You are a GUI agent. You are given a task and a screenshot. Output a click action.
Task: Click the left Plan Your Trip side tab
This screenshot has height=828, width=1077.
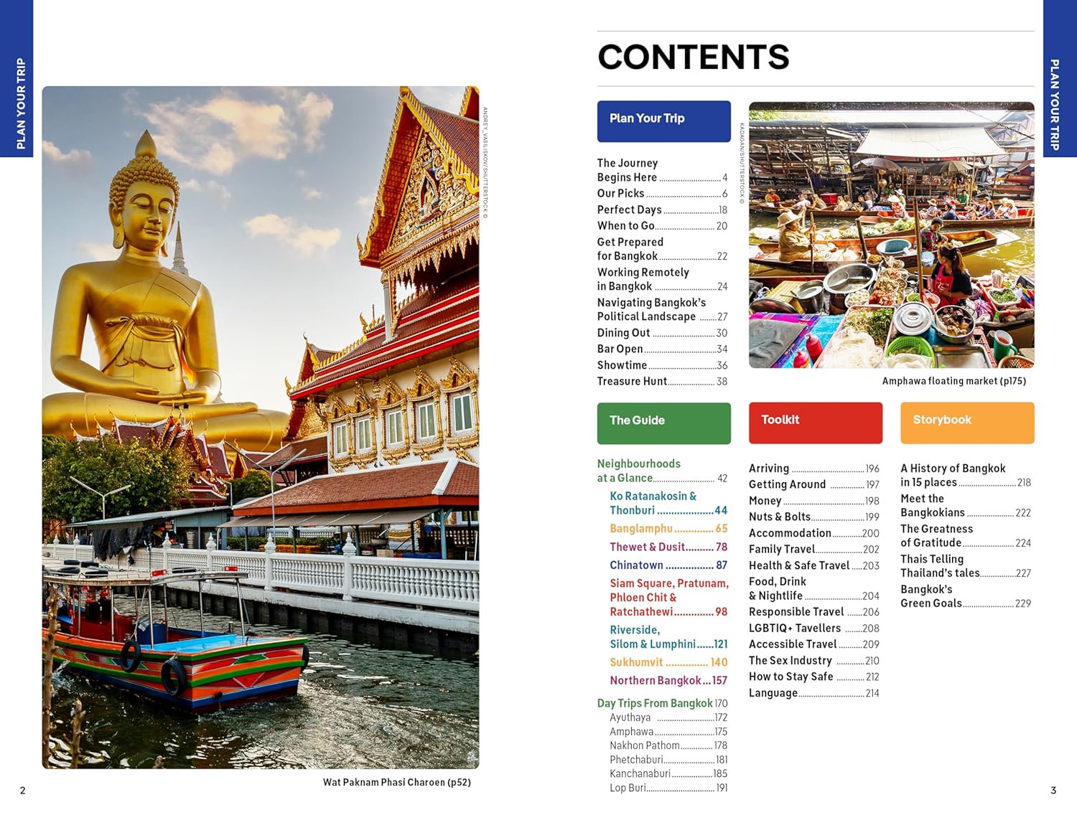pyautogui.click(x=17, y=79)
